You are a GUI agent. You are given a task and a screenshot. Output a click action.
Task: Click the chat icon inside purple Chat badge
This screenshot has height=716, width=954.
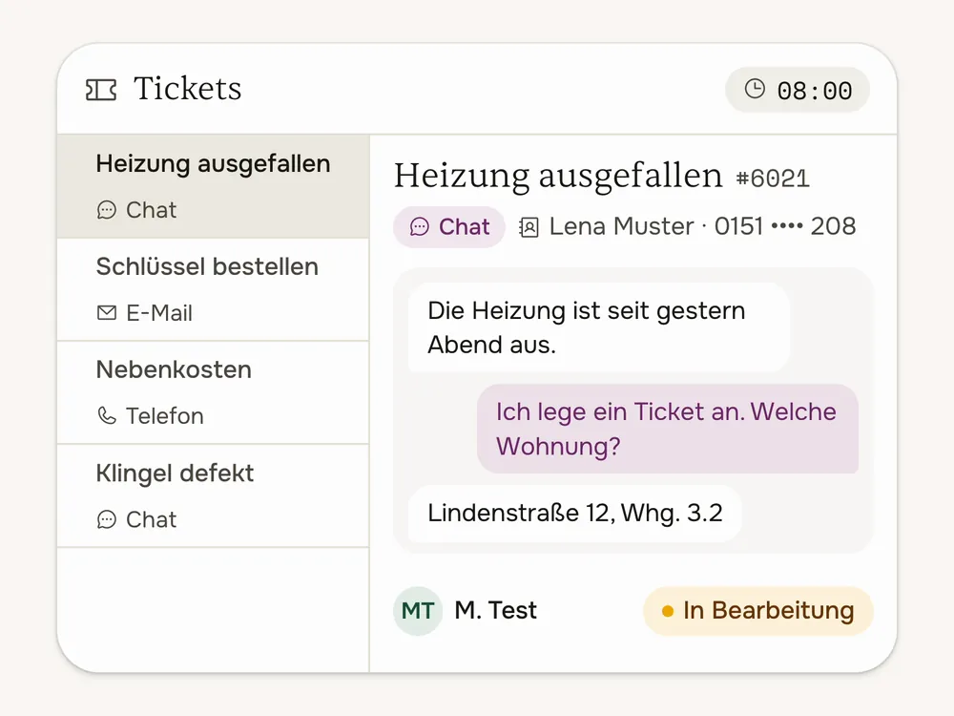point(419,227)
